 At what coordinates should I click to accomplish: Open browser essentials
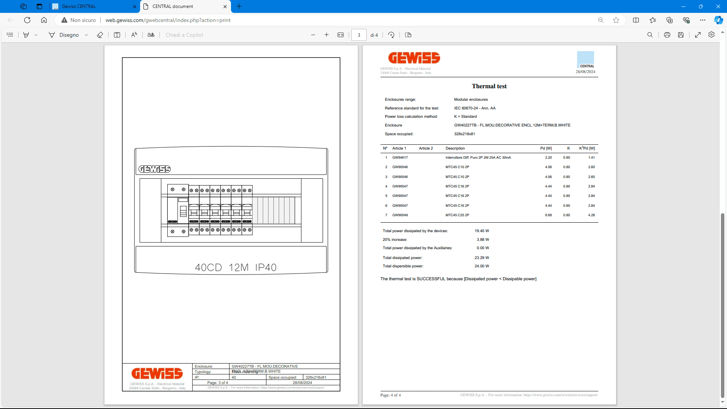[686, 20]
